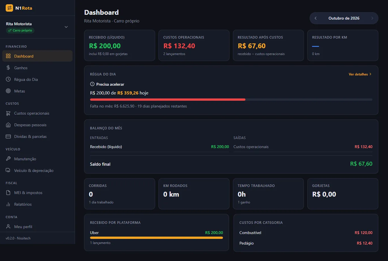Click the 1 lançamento text under Uber
This screenshot has width=388, height=261.
coord(100,243)
